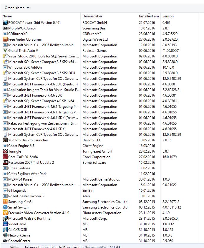204x248 pixels.
Task: Click the ControlCenter icon
Action: pos(5,241)
